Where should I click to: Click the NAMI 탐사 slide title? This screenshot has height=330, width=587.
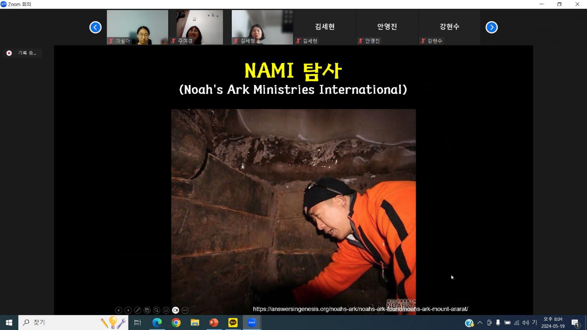tap(293, 71)
